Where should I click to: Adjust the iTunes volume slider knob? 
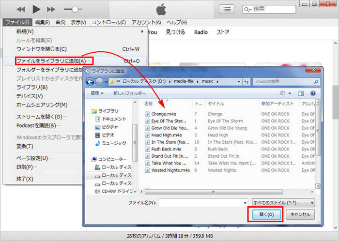[75, 9]
